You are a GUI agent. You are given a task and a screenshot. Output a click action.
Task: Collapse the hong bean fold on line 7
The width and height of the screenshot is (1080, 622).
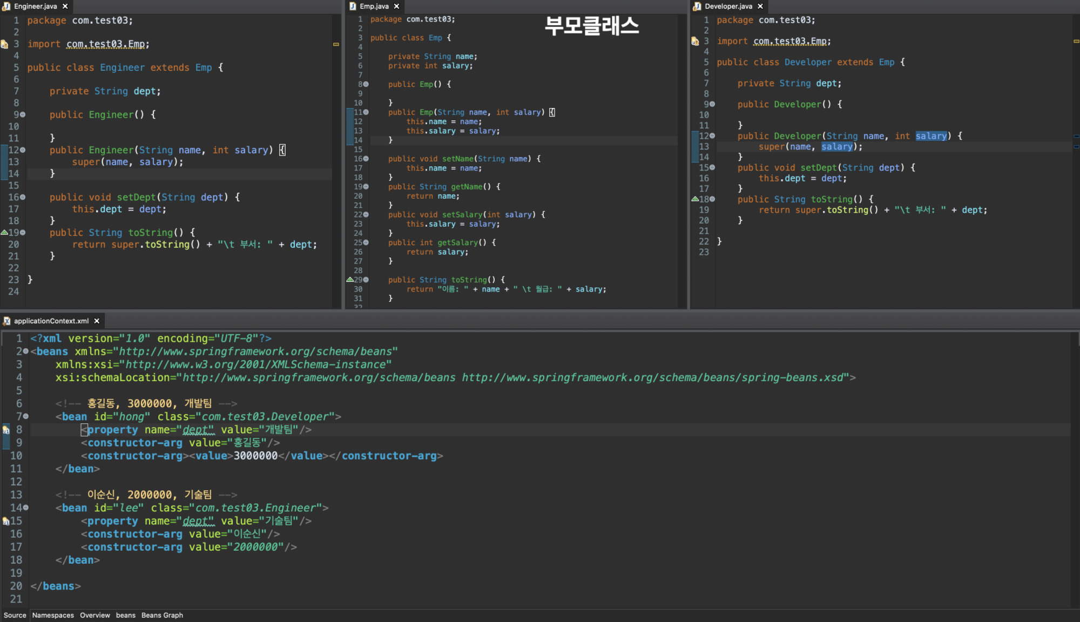[26, 416]
